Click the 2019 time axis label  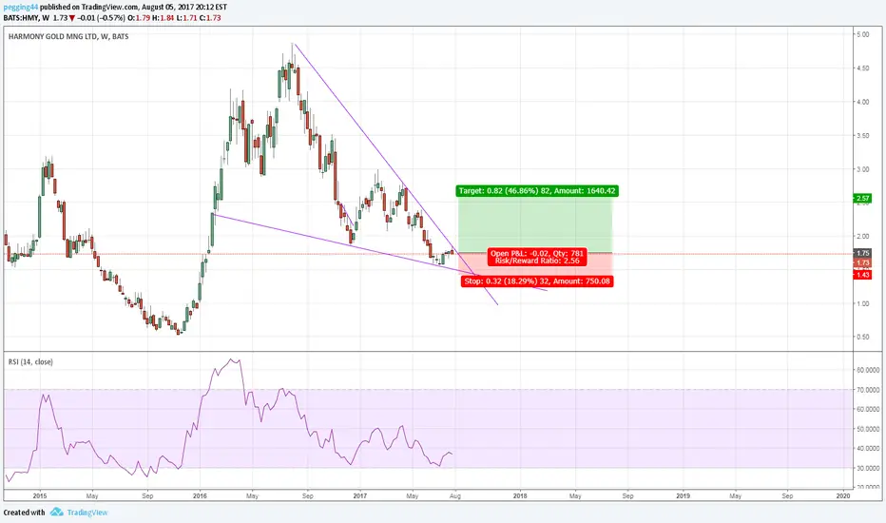[683, 495]
